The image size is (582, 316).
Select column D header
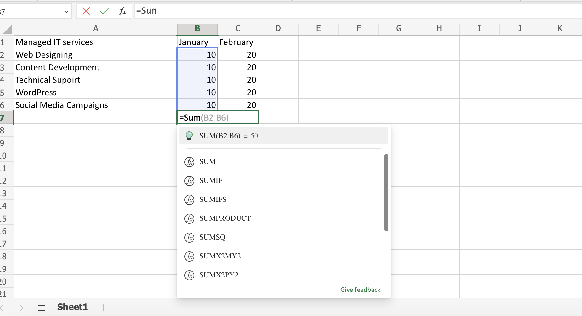coord(278,29)
